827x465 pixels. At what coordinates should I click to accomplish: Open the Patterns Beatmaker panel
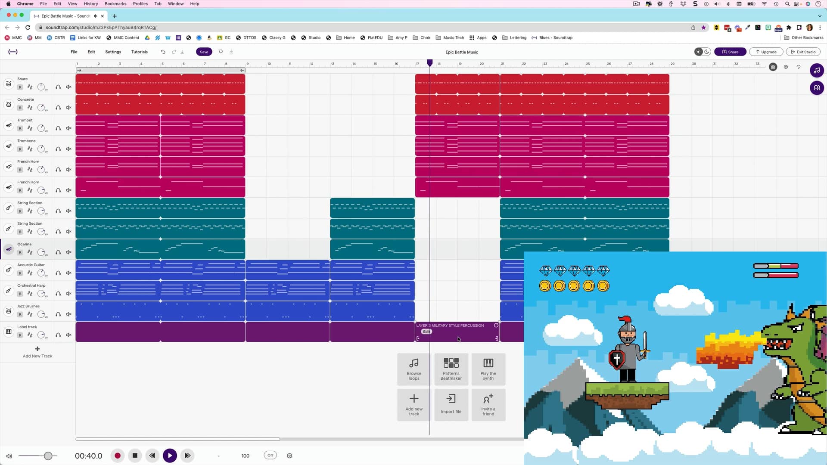coord(451,369)
